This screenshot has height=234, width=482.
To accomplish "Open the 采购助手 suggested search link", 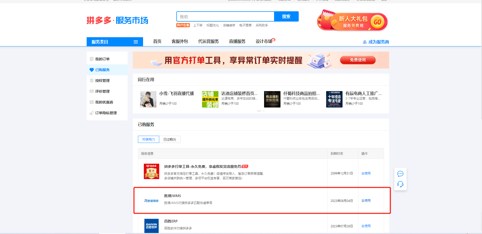I will pos(262,25).
